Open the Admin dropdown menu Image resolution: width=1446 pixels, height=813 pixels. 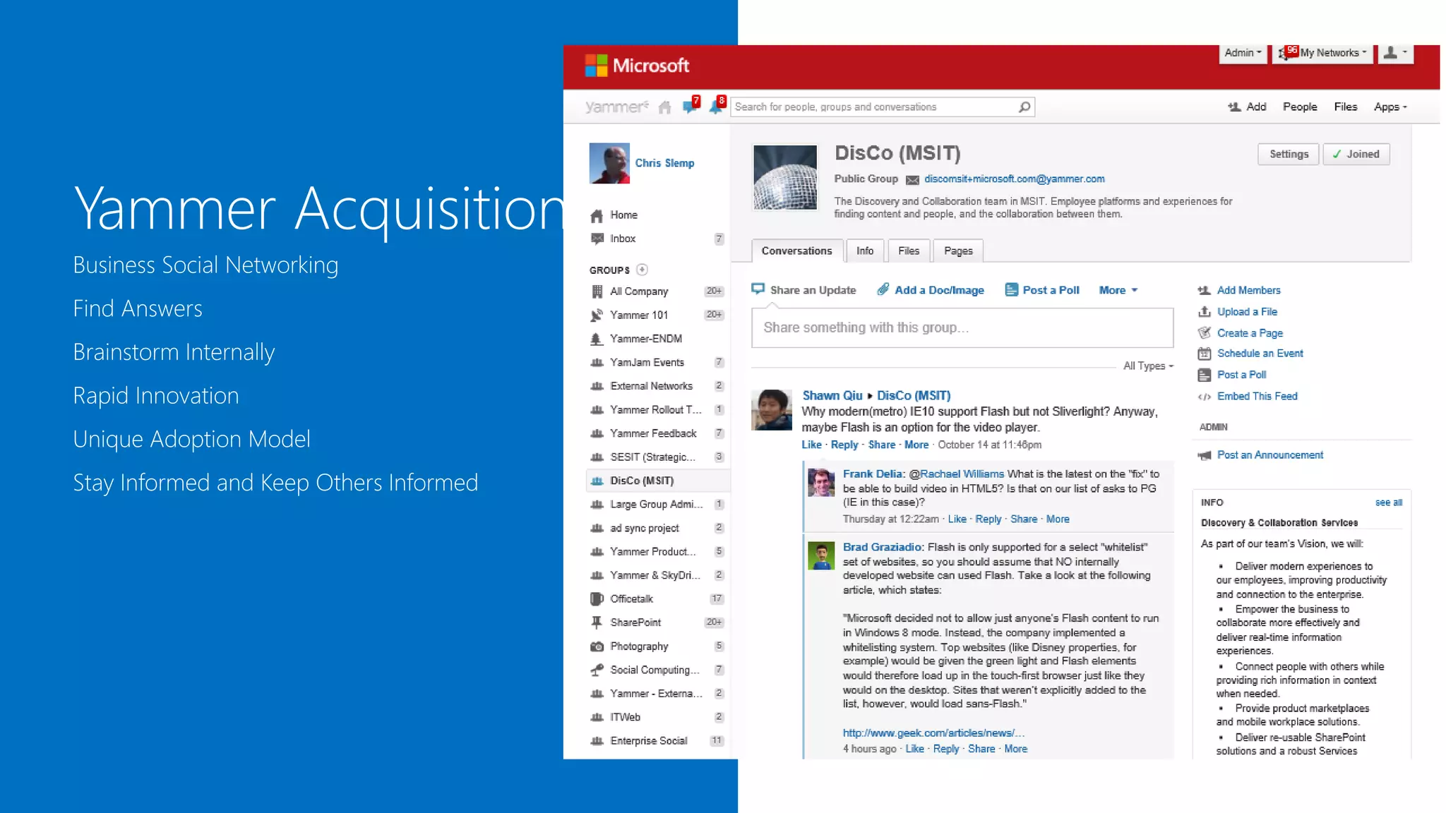1243,53
